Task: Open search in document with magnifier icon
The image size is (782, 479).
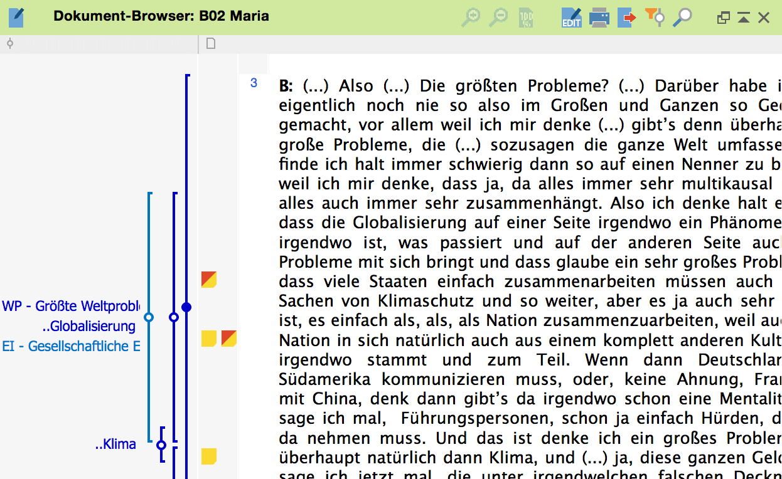Action: (682, 17)
